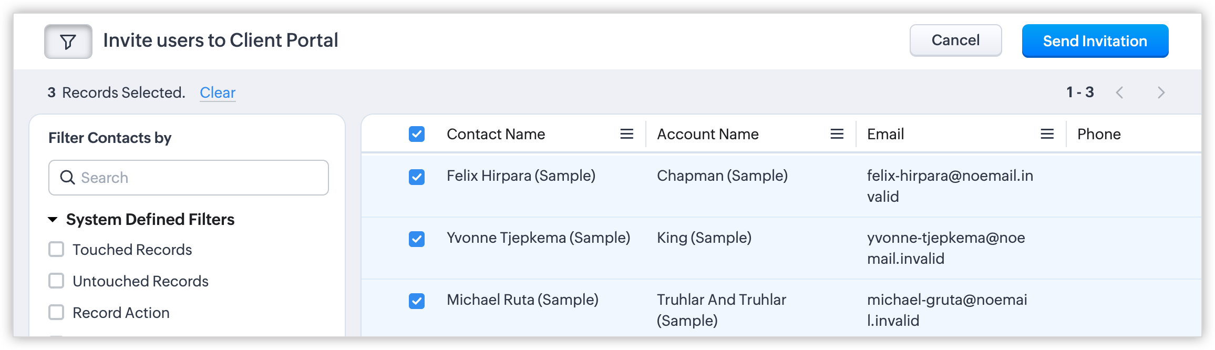The height and width of the screenshot is (350, 1215).
Task: Enable Untouched Records filter
Action: [x=56, y=281]
